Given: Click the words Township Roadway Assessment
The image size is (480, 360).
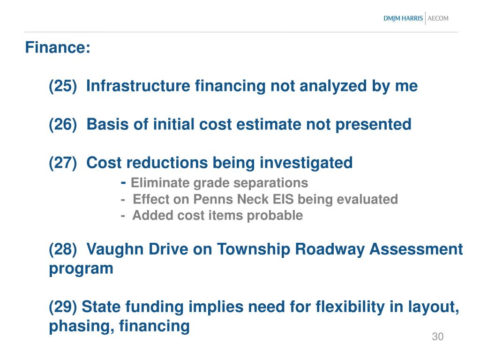Looking at the screenshot, I should (x=340, y=250).
